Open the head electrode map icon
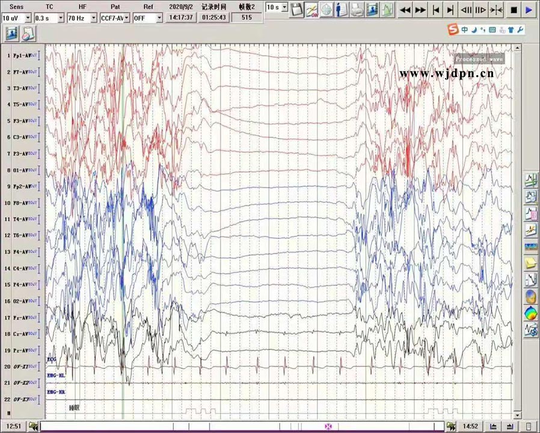The image size is (540, 433). (x=327, y=10)
